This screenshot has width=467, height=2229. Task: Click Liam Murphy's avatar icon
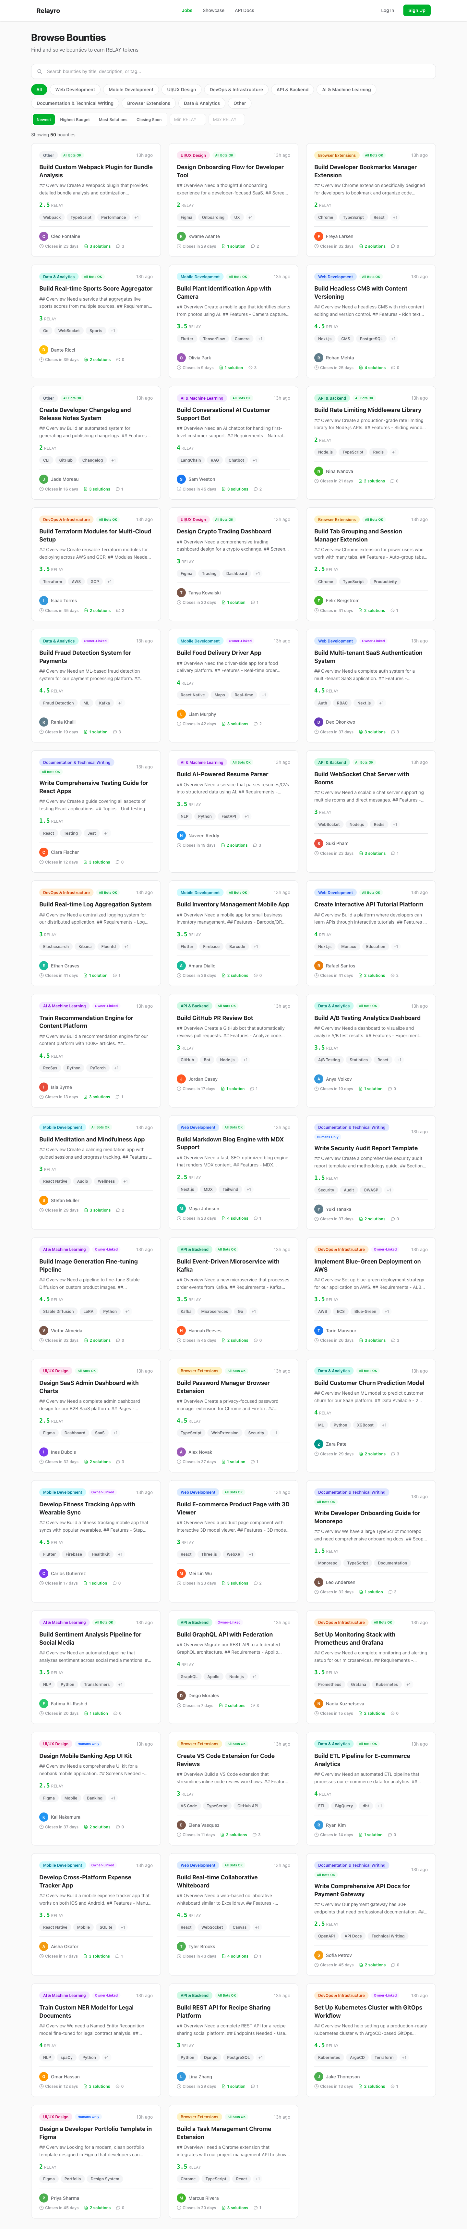coord(182,714)
